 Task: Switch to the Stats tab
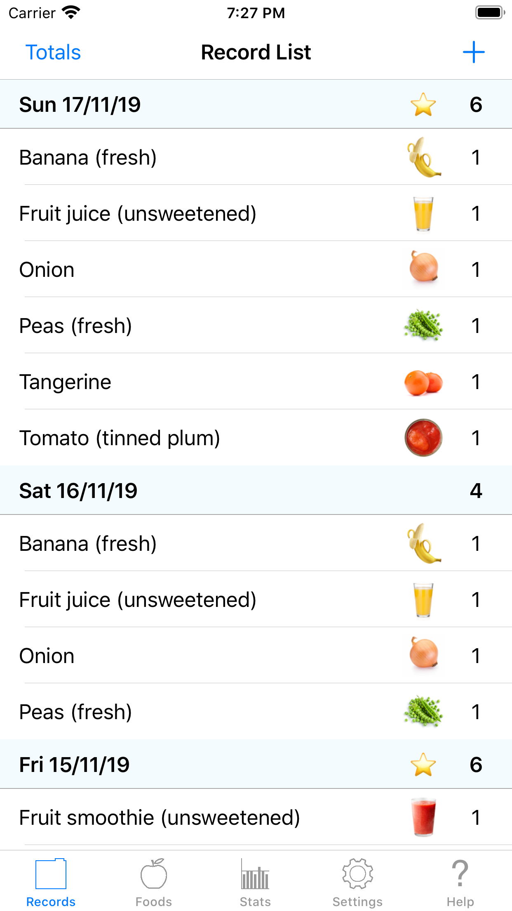pyautogui.click(x=256, y=882)
